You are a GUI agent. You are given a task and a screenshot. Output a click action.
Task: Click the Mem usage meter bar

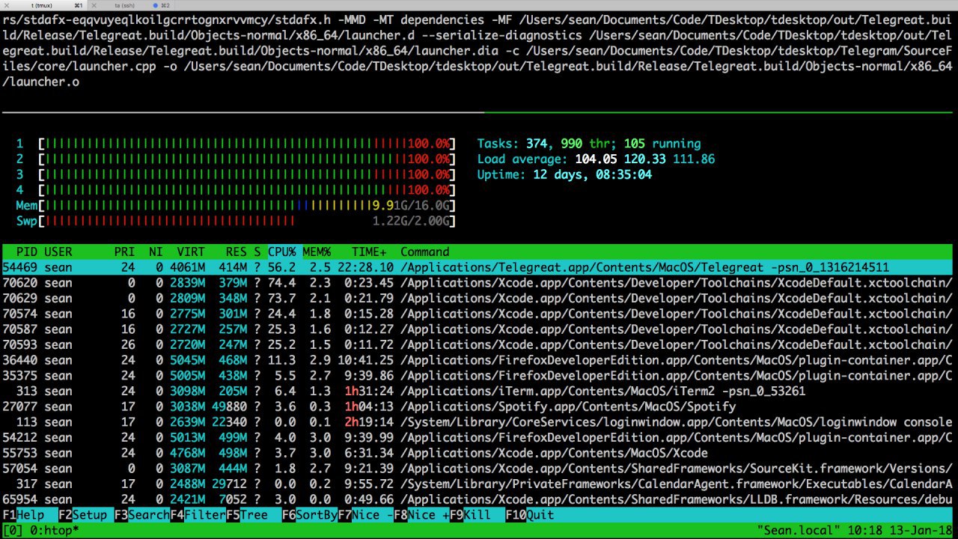(x=247, y=205)
